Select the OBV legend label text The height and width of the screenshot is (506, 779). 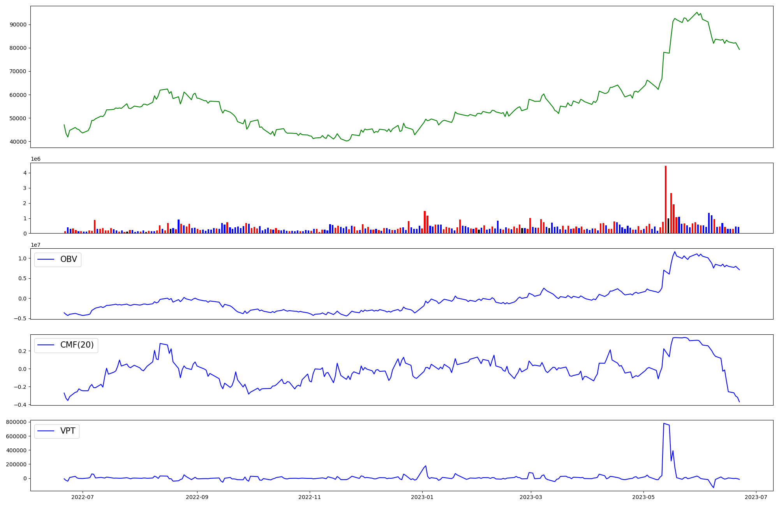pos(69,260)
